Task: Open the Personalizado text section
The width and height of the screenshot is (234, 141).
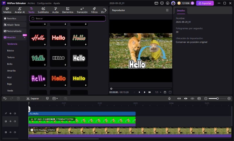Action: [x=15, y=31]
